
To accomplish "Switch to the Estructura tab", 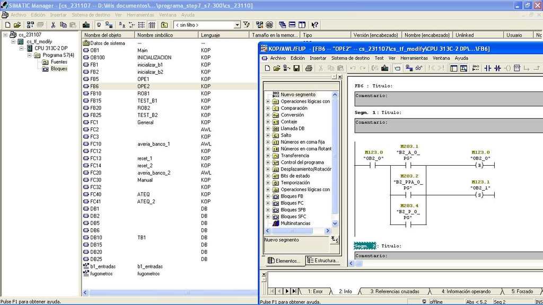I will pyautogui.click(x=323, y=261).
